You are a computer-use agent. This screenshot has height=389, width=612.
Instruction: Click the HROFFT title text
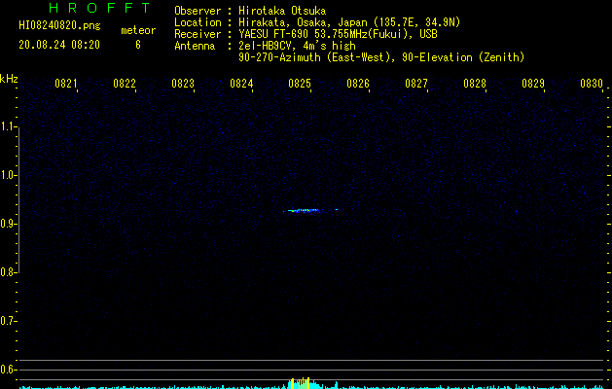click(99, 8)
